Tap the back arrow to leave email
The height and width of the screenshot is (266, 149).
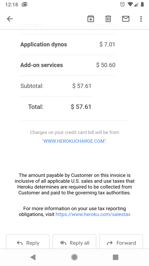coord(10,19)
